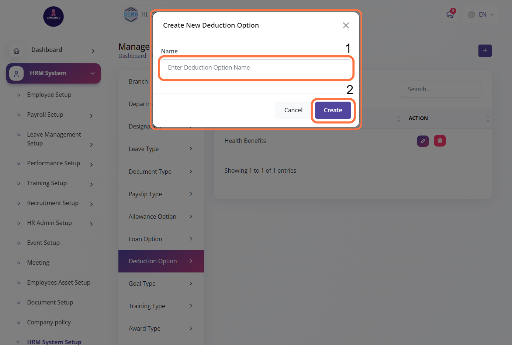Open the EN language dropdown

click(x=481, y=15)
